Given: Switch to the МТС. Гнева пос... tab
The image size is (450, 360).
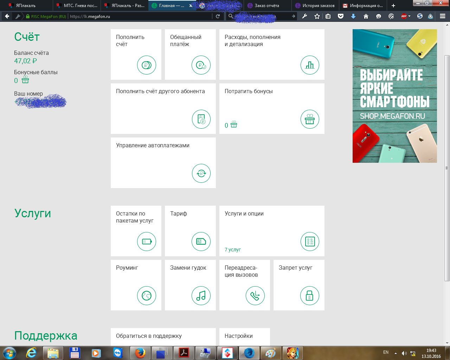Looking at the screenshot, I should coord(77,6).
